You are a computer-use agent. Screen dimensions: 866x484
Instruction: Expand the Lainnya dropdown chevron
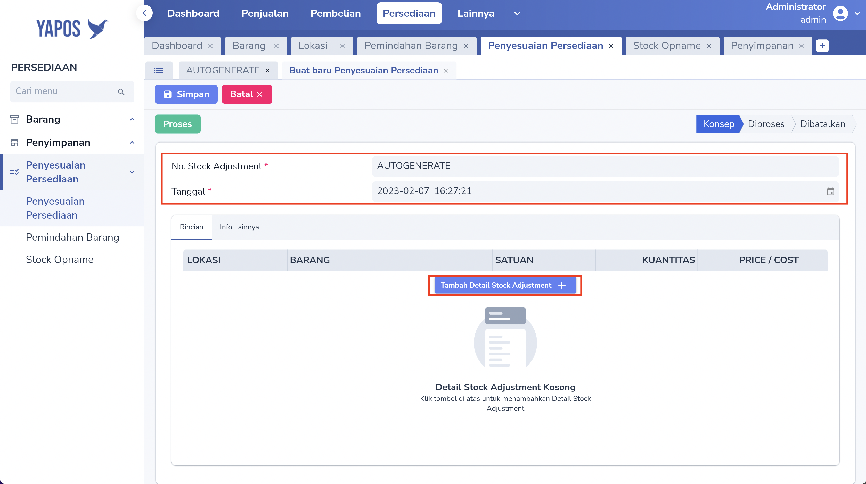click(x=517, y=13)
